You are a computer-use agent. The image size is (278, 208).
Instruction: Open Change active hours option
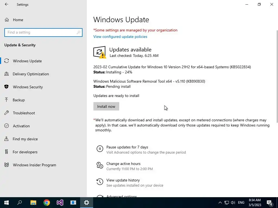coord(124,164)
